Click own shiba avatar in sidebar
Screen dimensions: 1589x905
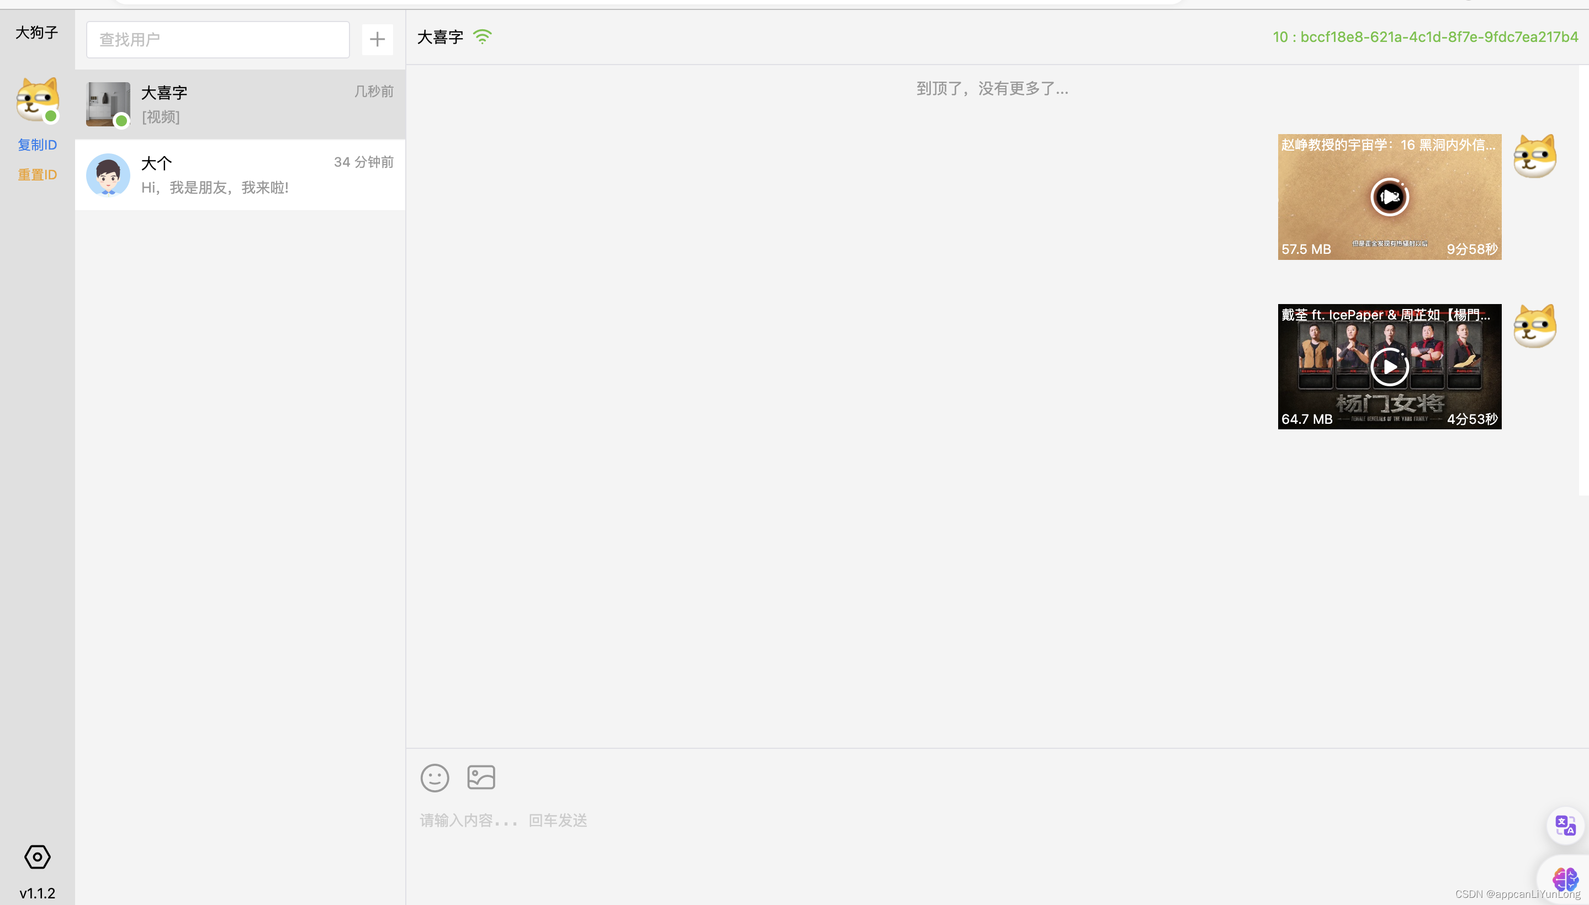(38, 99)
